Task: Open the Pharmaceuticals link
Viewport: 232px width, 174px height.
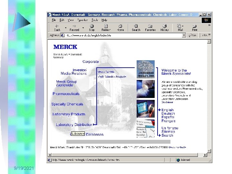Action: [x=66, y=94]
